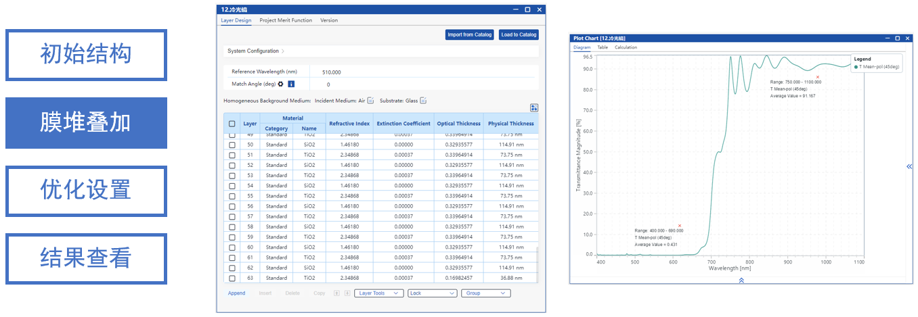Viewport: 918px width, 317px height.
Task: Open the Table tab in Plot Chart
Action: [x=603, y=47]
